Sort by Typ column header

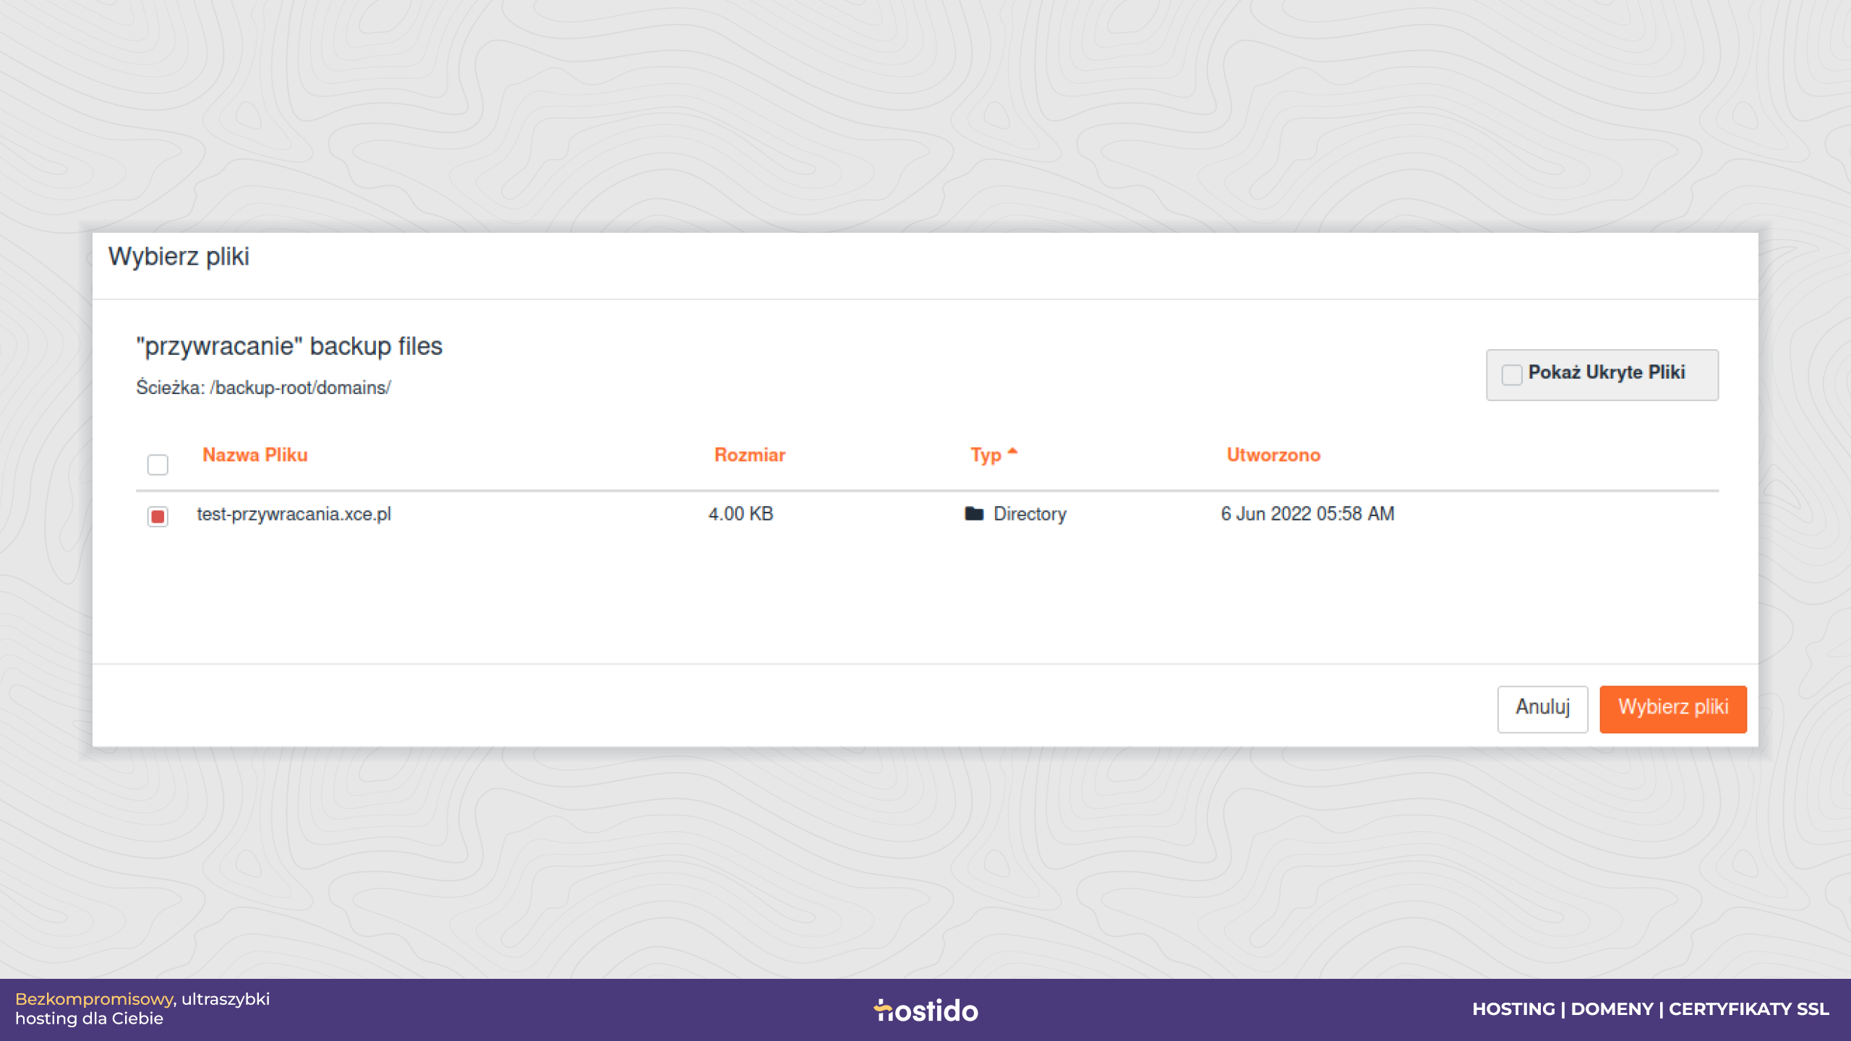[x=986, y=455]
